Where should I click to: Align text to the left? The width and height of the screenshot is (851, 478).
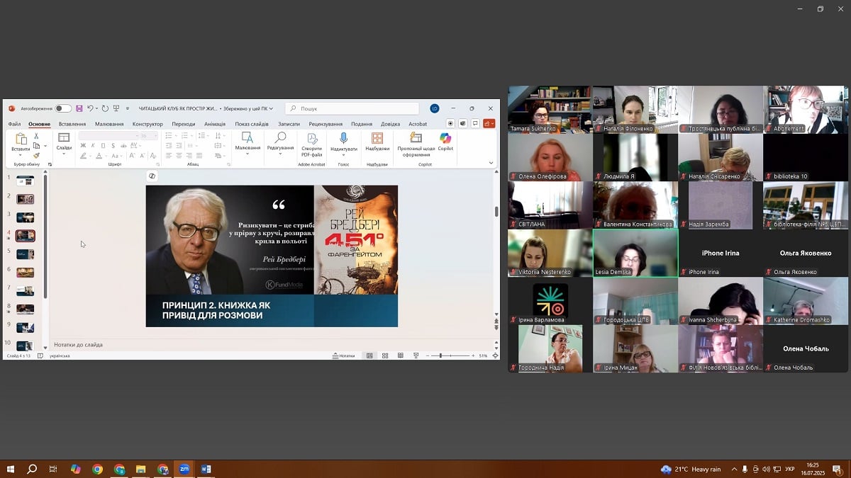(x=168, y=155)
